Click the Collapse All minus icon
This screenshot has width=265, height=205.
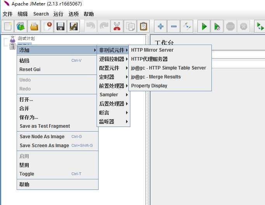point(173,26)
